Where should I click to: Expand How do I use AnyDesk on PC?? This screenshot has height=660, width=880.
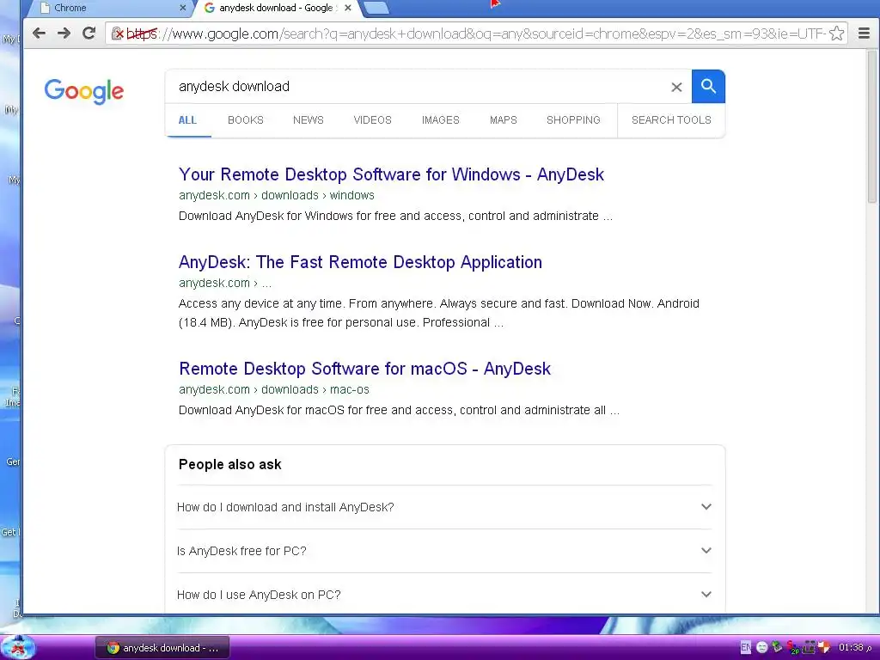pos(444,595)
